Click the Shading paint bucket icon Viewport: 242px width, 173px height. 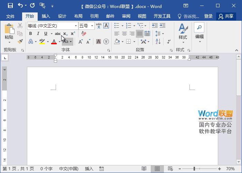(117, 42)
